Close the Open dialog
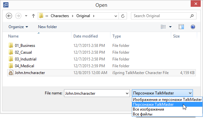Viewport: 203px width, 119px height. 196,4
